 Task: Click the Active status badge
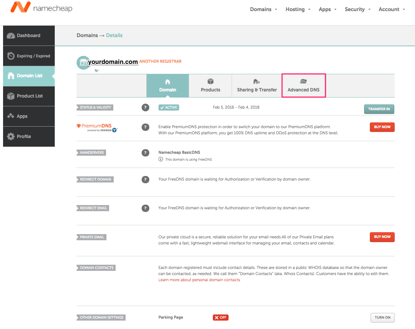[169, 107]
